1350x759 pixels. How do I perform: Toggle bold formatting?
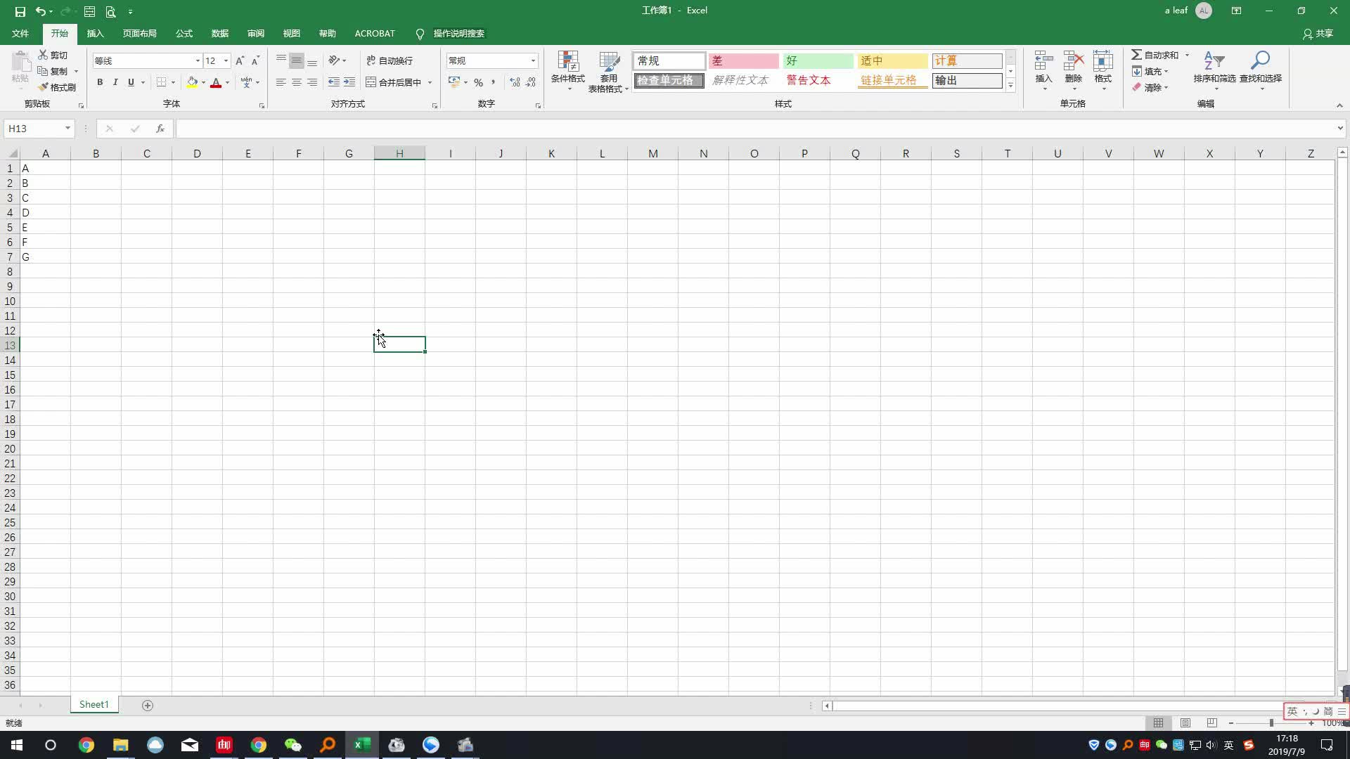click(100, 82)
